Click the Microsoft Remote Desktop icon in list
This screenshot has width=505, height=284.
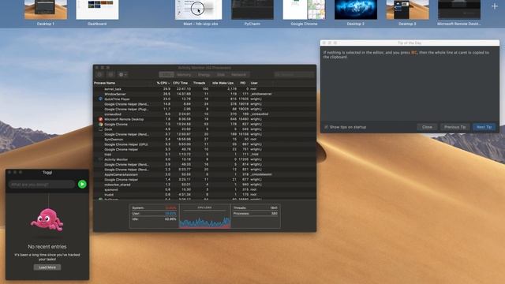coord(100,119)
